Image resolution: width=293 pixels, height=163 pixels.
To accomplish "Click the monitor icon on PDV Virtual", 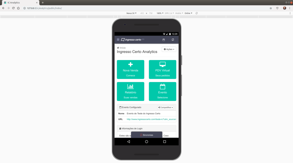I will click(x=163, y=64).
